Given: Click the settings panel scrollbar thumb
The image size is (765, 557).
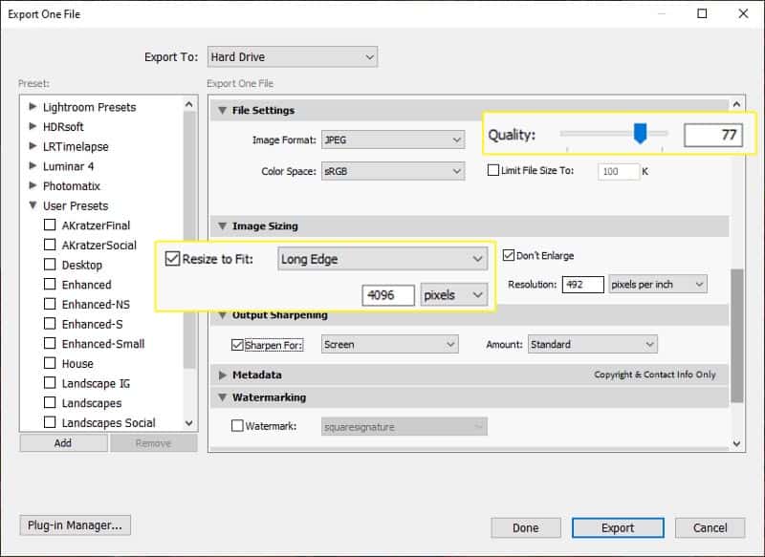Looking at the screenshot, I should 736,335.
